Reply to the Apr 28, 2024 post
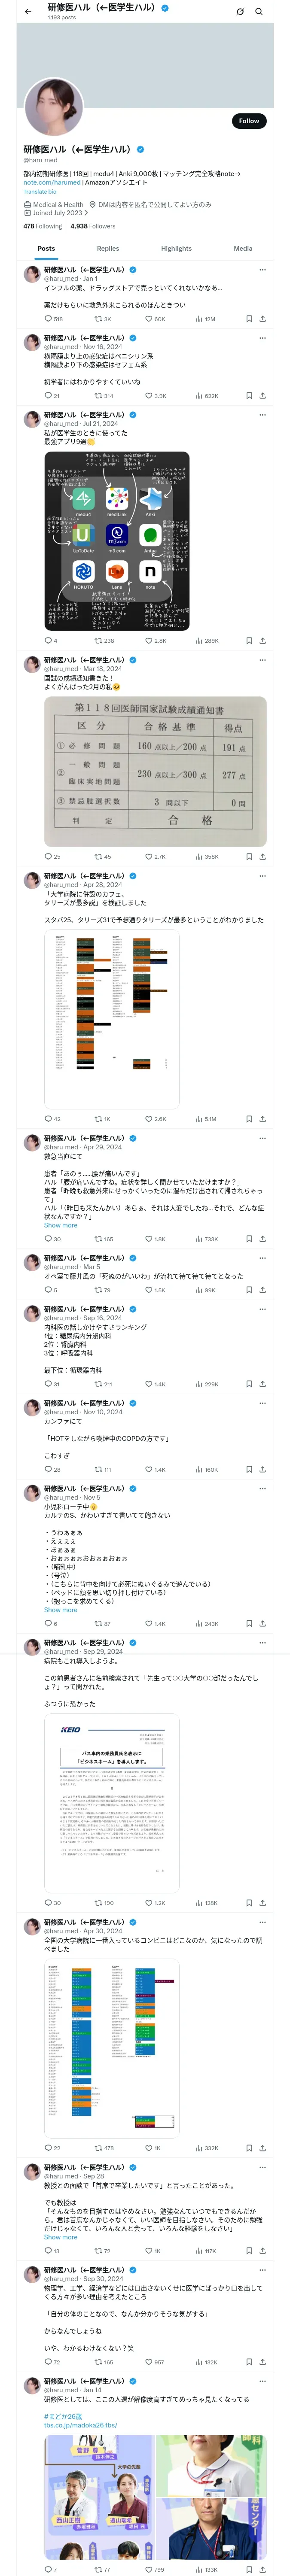 48,1119
